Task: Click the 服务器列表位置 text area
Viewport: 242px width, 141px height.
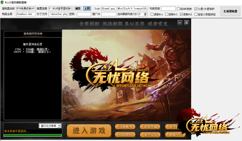Action: (33, 44)
